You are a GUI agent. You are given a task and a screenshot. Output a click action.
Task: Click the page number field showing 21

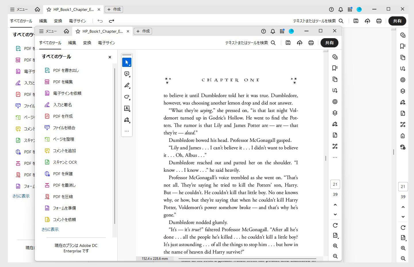[x=335, y=184]
